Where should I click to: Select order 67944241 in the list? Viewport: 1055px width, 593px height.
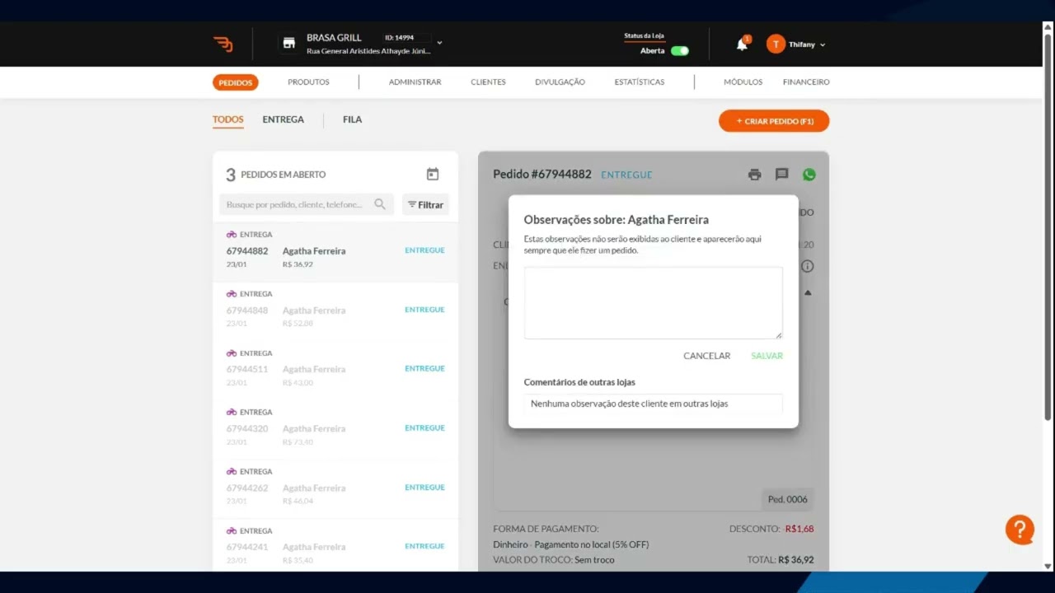335,545
